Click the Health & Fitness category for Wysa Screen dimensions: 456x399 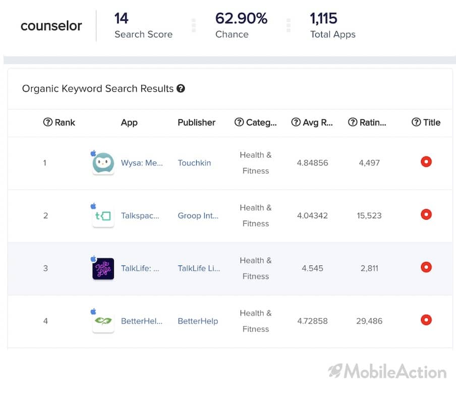[256, 163]
